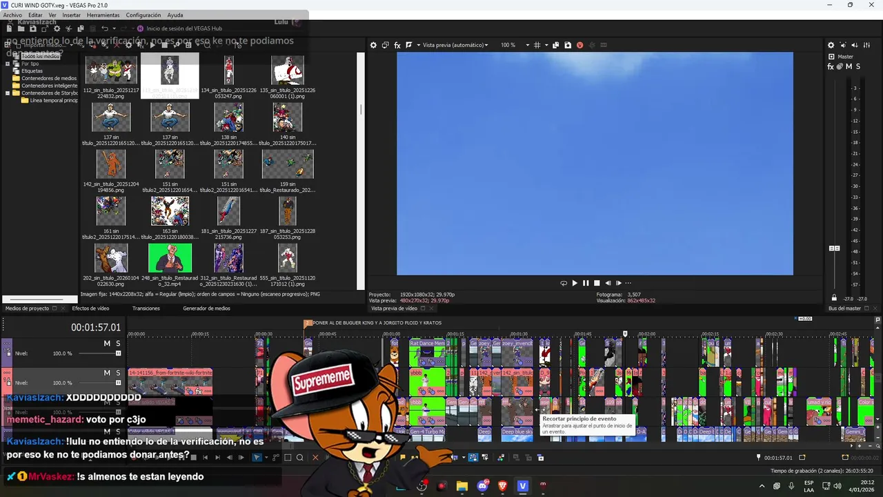Toggle external monitor preview icon
883x497 pixels.
[386, 45]
